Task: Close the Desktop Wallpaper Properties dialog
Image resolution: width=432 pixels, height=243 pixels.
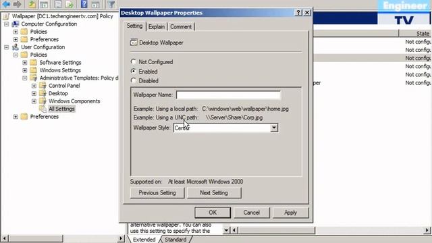Action: (307, 13)
